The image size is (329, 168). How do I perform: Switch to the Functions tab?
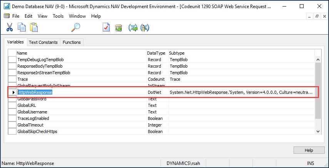point(72,42)
